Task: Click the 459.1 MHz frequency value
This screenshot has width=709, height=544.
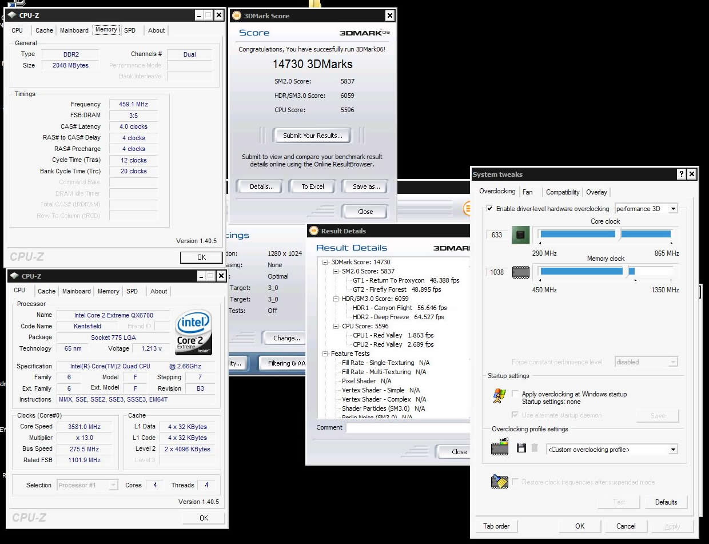Action: tap(134, 105)
